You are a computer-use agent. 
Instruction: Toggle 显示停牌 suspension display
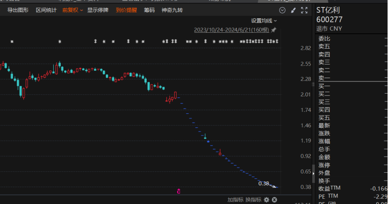click(98, 10)
